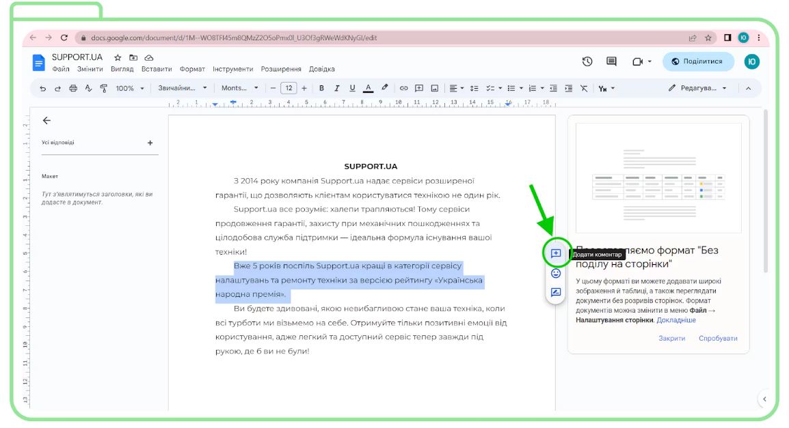789x428 pixels.
Task: Insert a link from toolbar
Action: [403, 89]
